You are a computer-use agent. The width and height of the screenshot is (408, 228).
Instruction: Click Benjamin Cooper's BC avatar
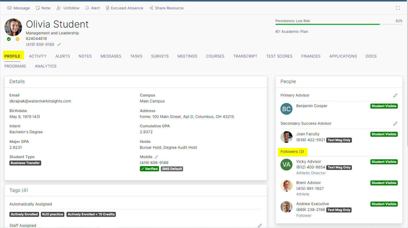pyautogui.click(x=286, y=109)
